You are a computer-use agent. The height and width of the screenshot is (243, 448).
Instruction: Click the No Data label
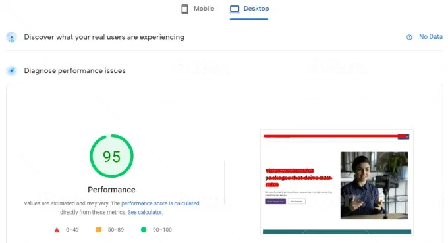click(x=431, y=37)
